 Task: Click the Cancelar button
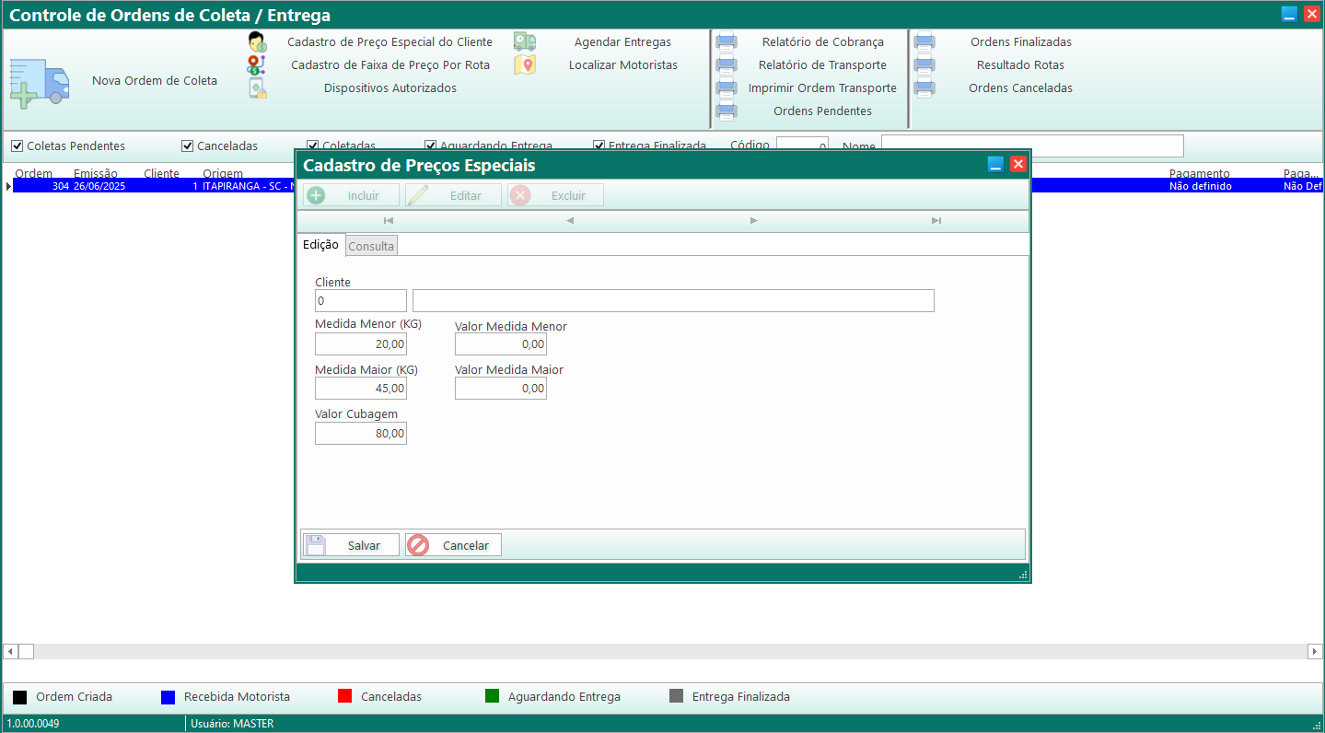pos(453,545)
